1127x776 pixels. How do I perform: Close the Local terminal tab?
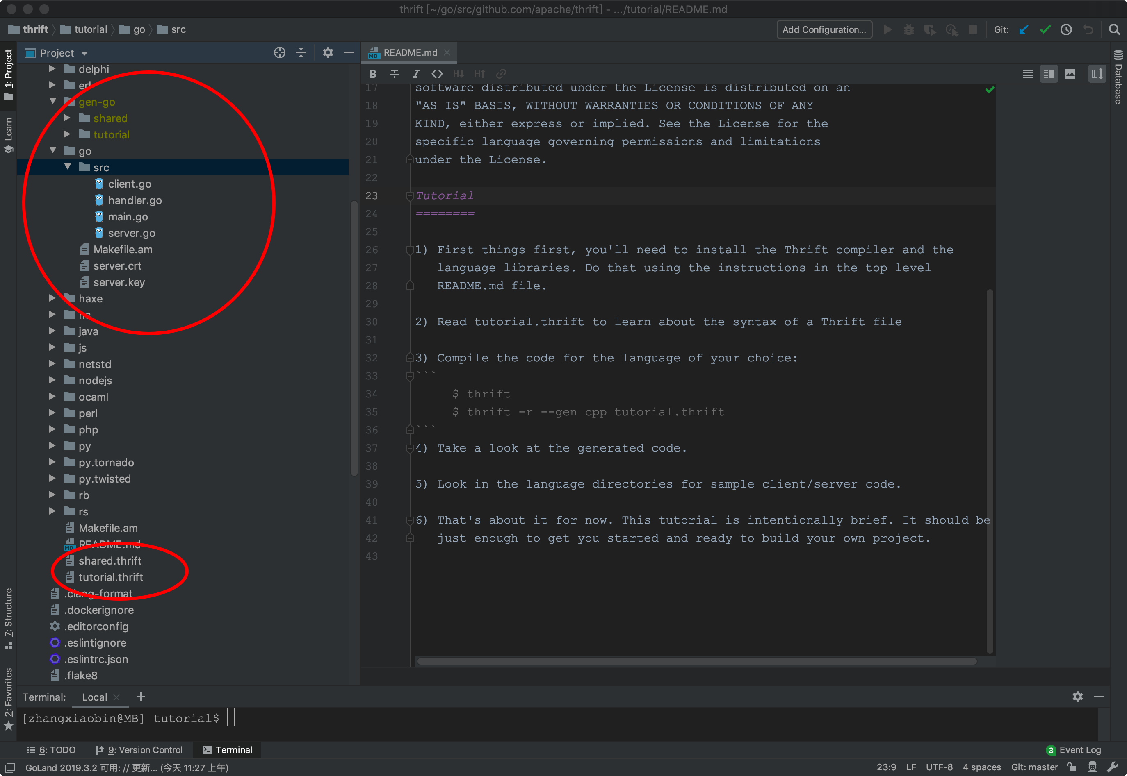[x=116, y=697]
